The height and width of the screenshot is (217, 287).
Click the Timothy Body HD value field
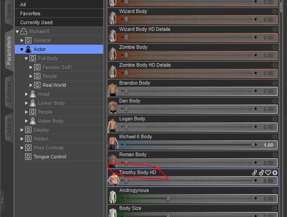pos(268,181)
